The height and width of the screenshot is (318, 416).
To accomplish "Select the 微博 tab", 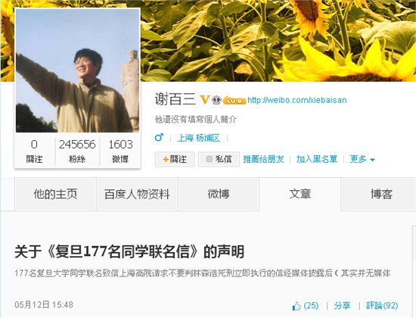I will (x=219, y=194).
